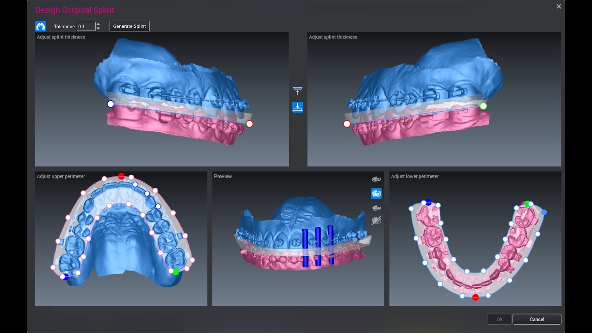This screenshot has width=592, height=333.
Task: Click the green control point on upper perimeter
Action: (x=176, y=272)
